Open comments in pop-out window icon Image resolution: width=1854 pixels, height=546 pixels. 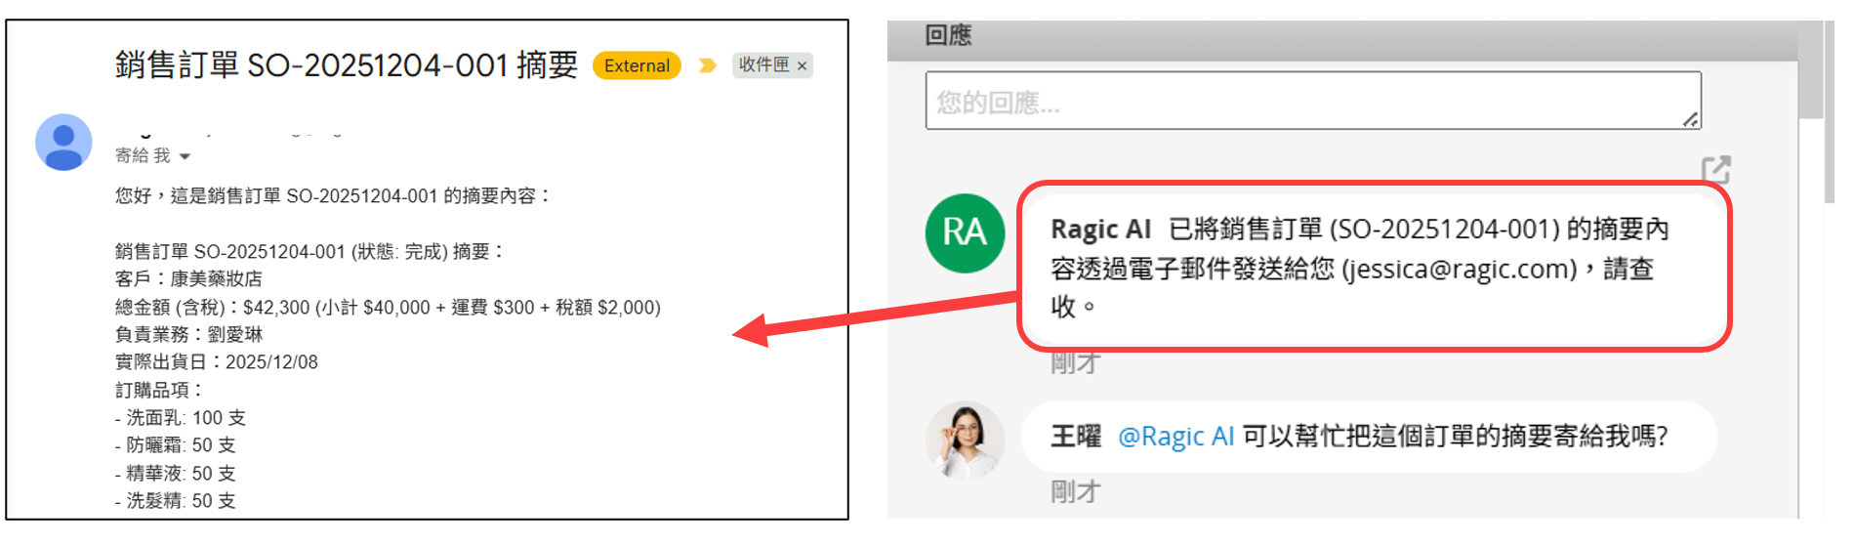point(1715,170)
